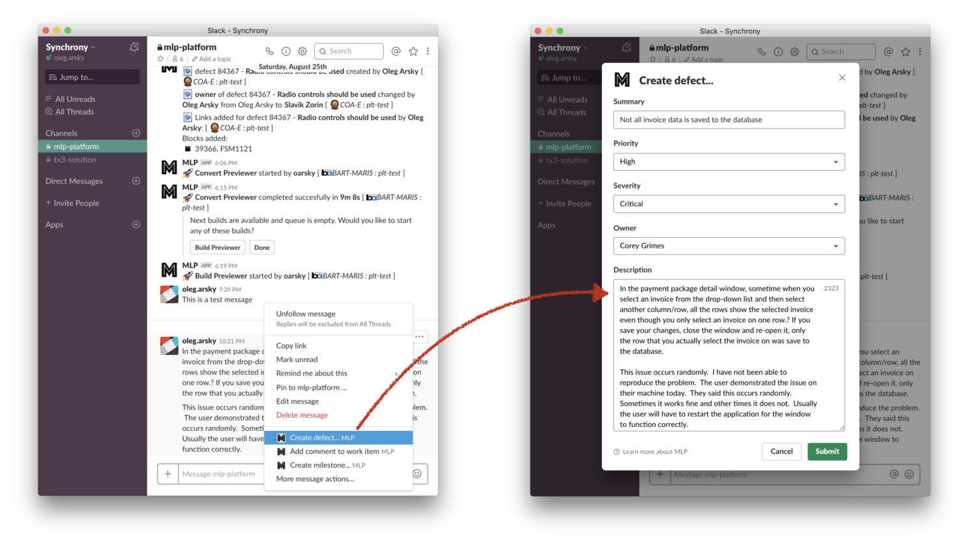Click the Summary input field
The height and width of the screenshot is (536, 974).
(x=729, y=119)
